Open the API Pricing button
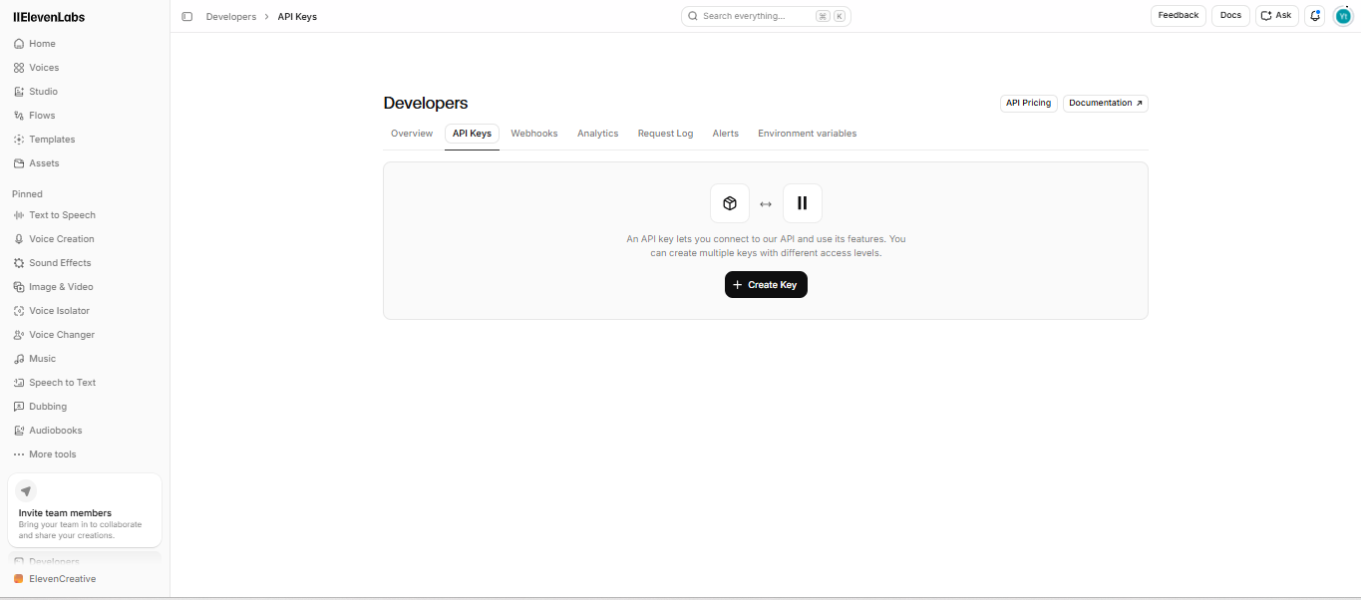 tap(1029, 104)
